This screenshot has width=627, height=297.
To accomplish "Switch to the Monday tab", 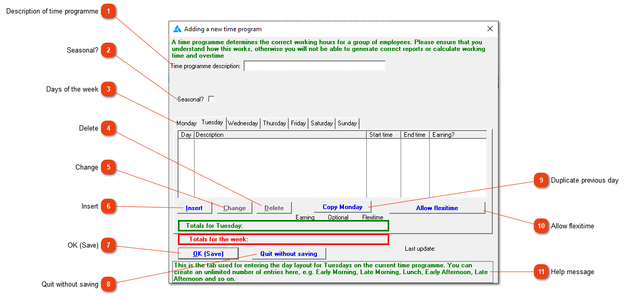I will click(186, 123).
